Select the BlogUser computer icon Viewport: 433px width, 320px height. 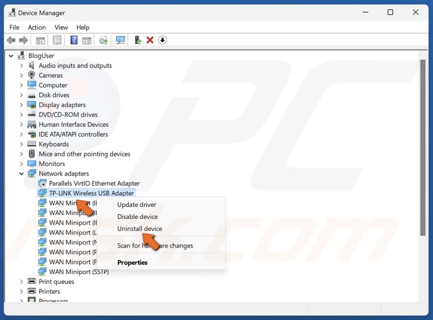tap(21, 55)
